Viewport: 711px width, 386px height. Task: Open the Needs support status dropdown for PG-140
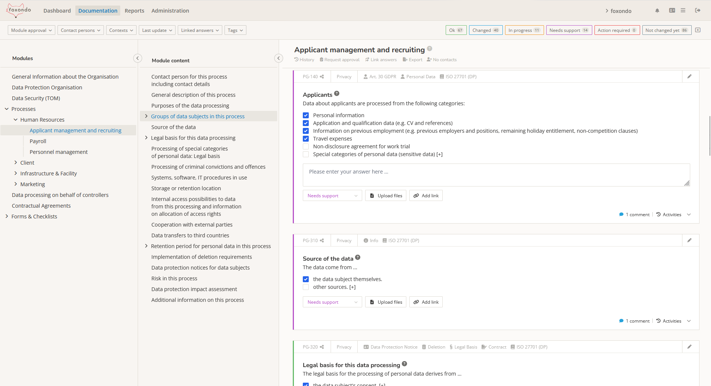tap(332, 195)
